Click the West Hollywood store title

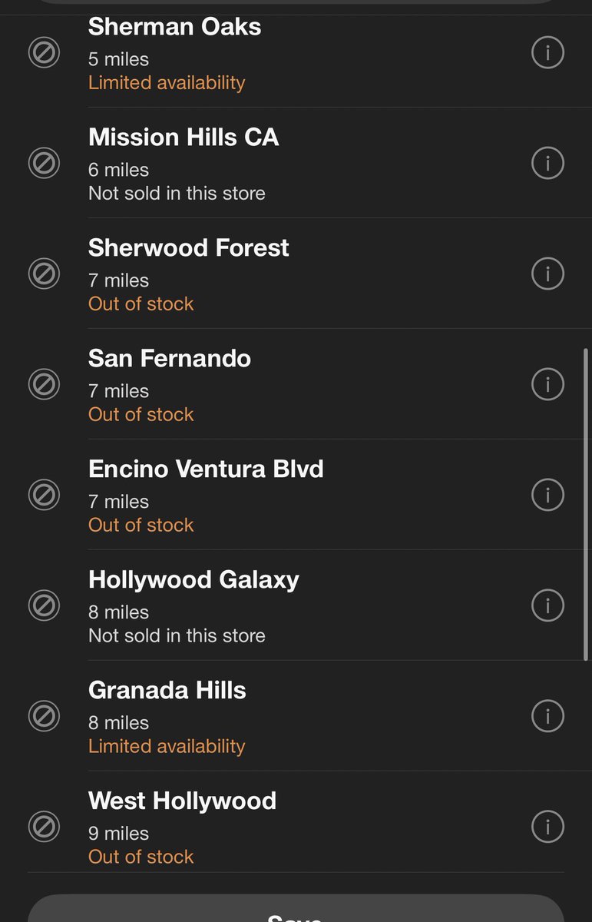tap(182, 801)
